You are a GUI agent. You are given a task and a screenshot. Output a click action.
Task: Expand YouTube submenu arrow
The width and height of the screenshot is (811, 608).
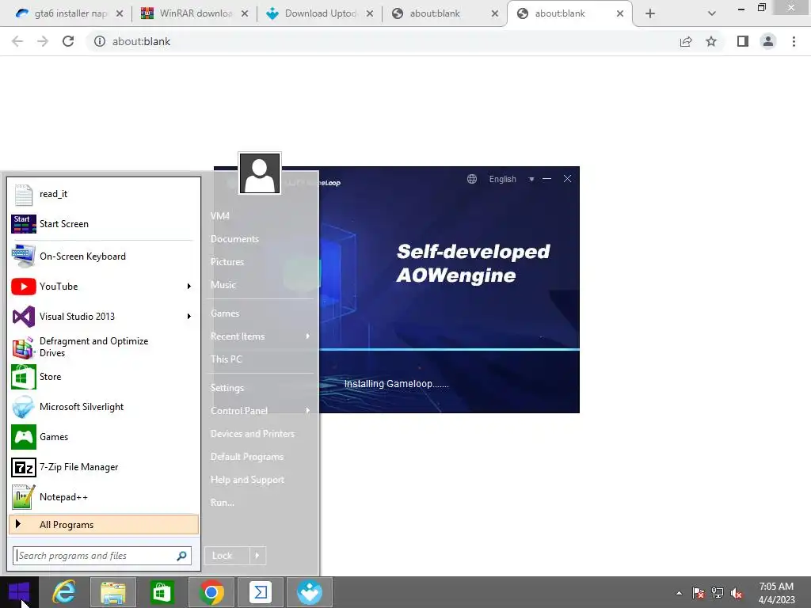[x=189, y=287]
